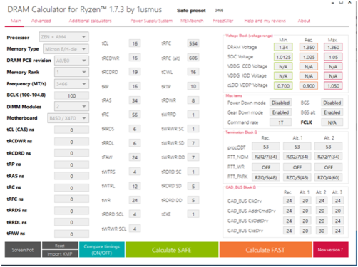Click the tRCDWR ns input field
The height and width of the screenshot is (267, 358).
[x=71, y=142]
